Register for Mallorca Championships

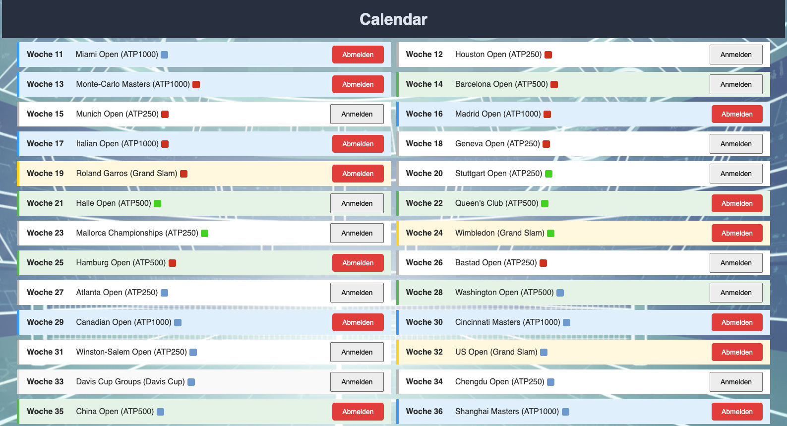pyautogui.click(x=357, y=233)
